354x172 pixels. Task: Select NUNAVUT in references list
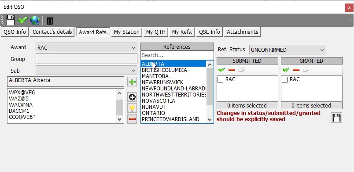pyautogui.click(x=173, y=107)
